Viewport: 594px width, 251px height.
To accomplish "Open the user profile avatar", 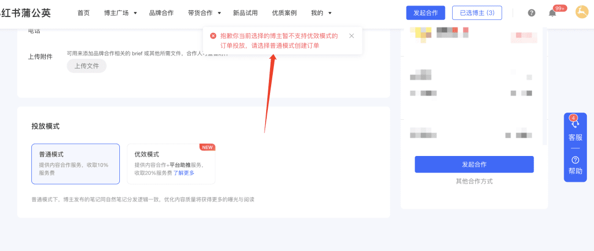I will (582, 12).
